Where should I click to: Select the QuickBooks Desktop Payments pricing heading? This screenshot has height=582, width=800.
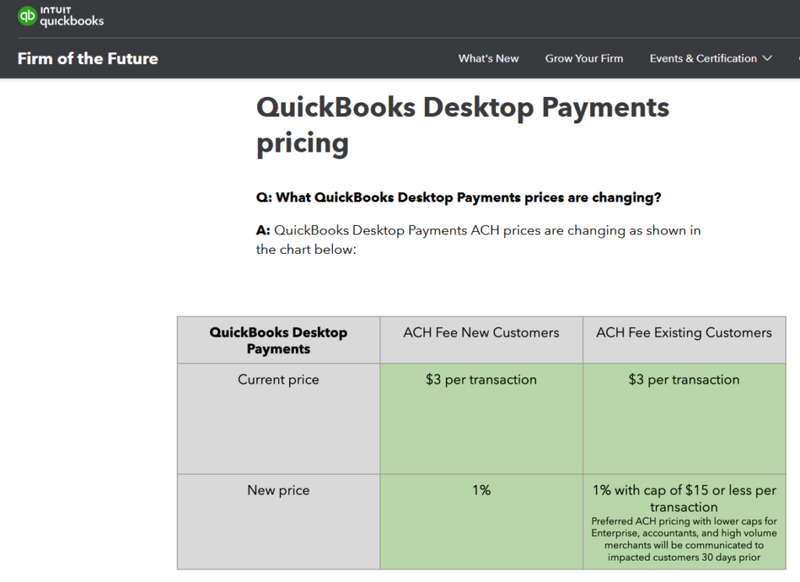(462, 125)
